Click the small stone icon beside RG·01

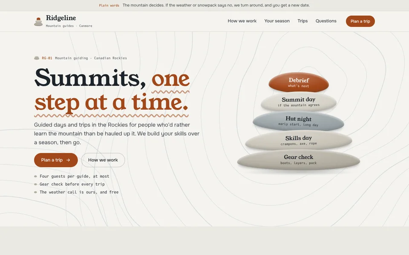[x=37, y=58]
